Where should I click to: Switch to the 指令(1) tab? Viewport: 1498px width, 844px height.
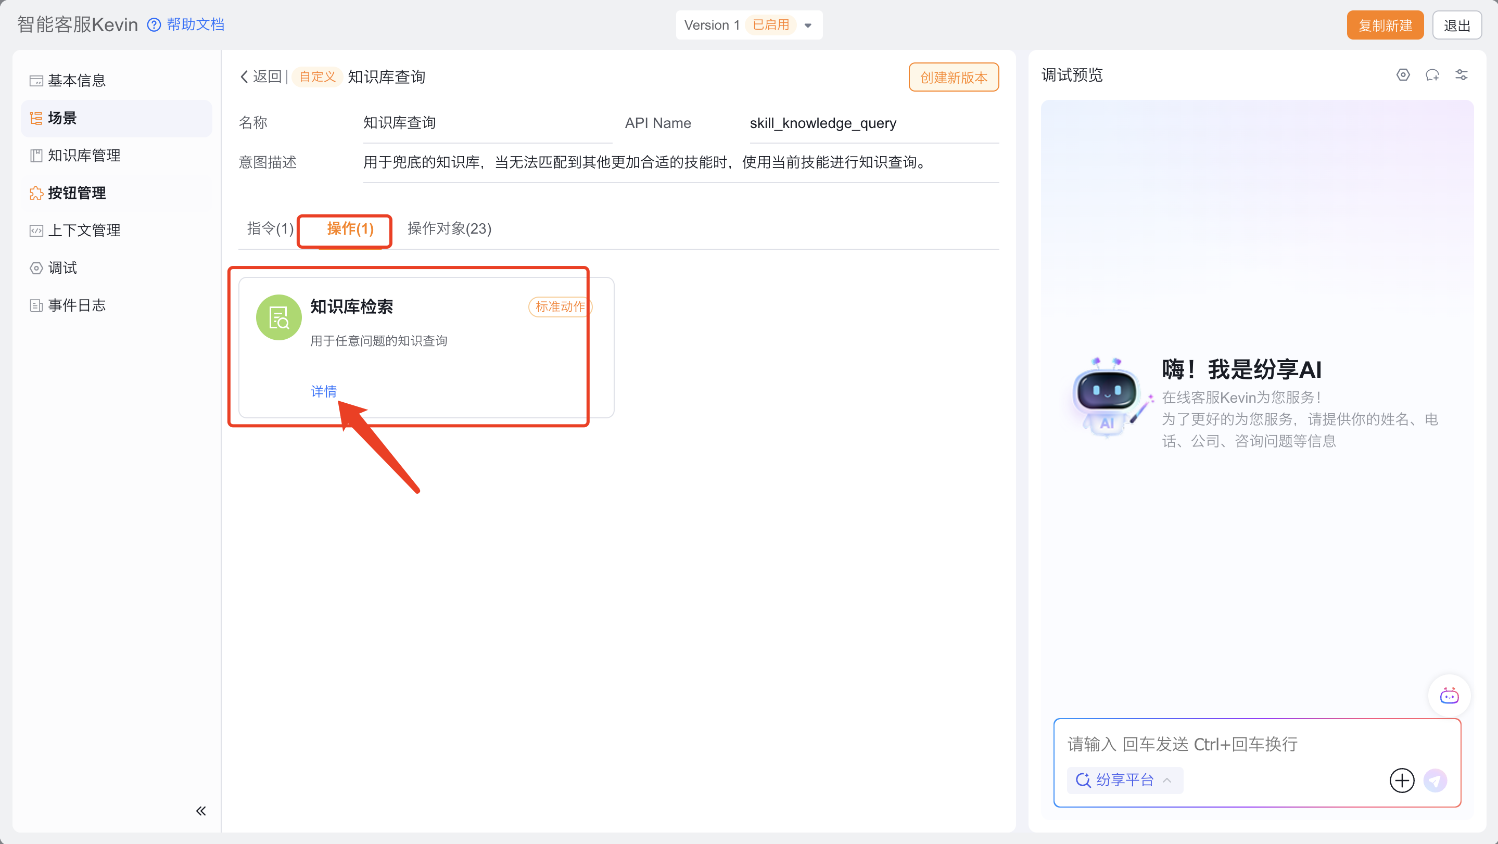pos(270,229)
